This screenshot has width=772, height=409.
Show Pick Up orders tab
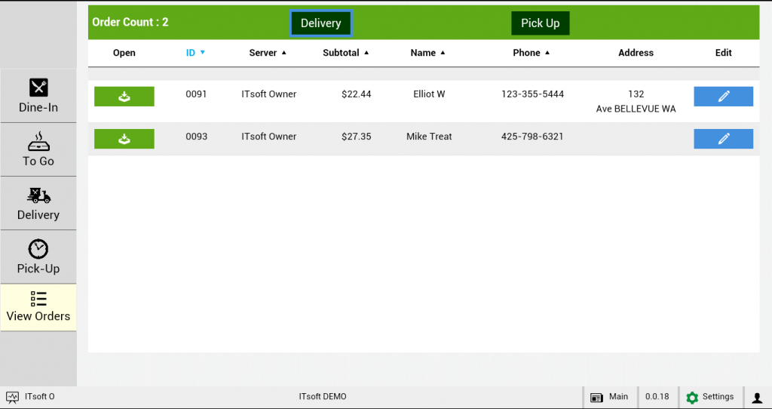540,23
